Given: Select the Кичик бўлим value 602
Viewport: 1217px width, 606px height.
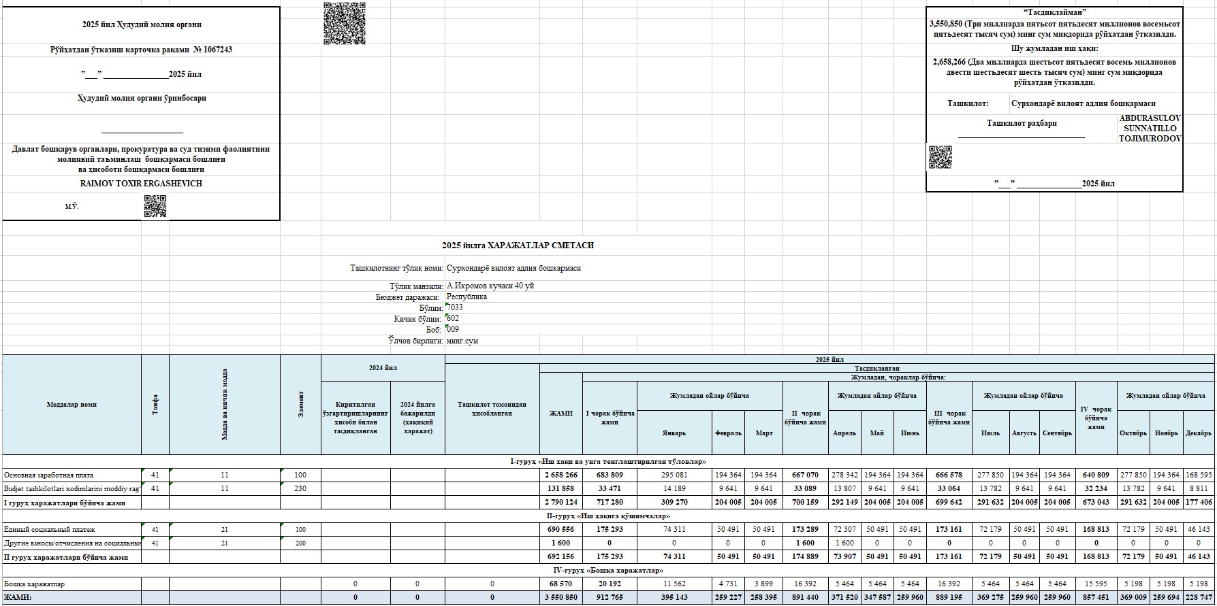Looking at the screenshot, I should tap(453, 318).
